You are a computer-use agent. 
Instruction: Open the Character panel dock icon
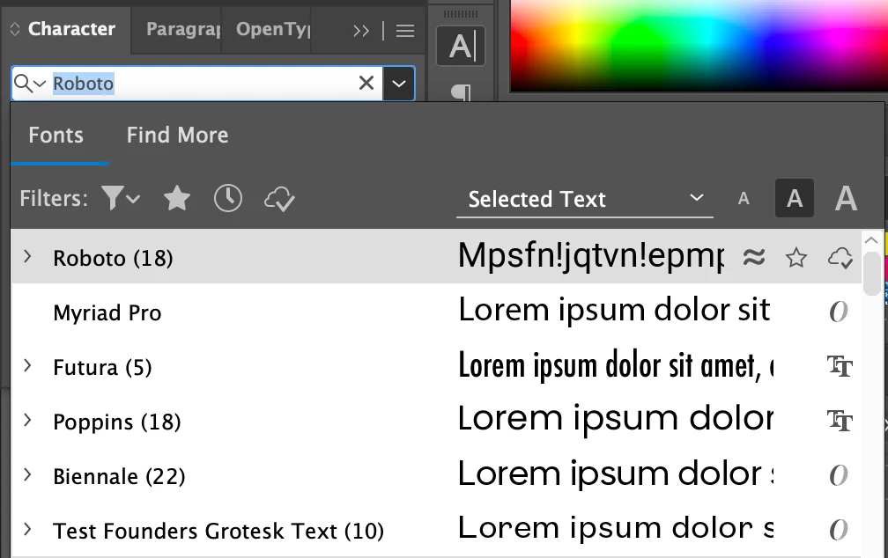(x=461, y=46)
